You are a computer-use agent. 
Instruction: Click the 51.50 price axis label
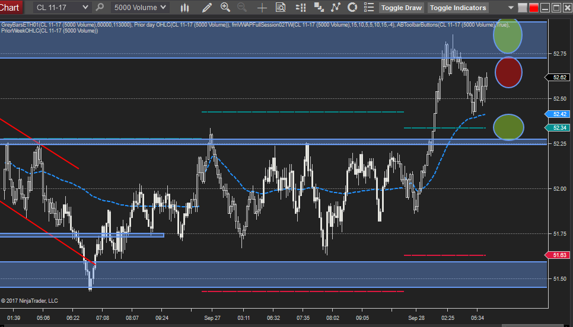pos(559,279)
